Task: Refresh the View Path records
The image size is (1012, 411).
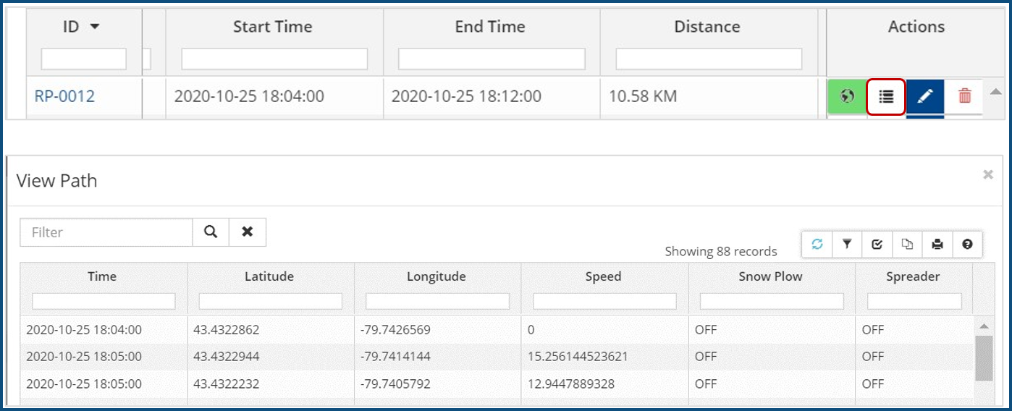Action: [817, 245]
